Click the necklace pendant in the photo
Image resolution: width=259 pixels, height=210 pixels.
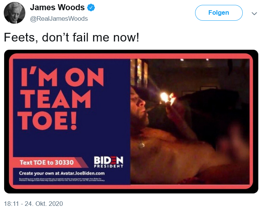click(x=142, y=145)
